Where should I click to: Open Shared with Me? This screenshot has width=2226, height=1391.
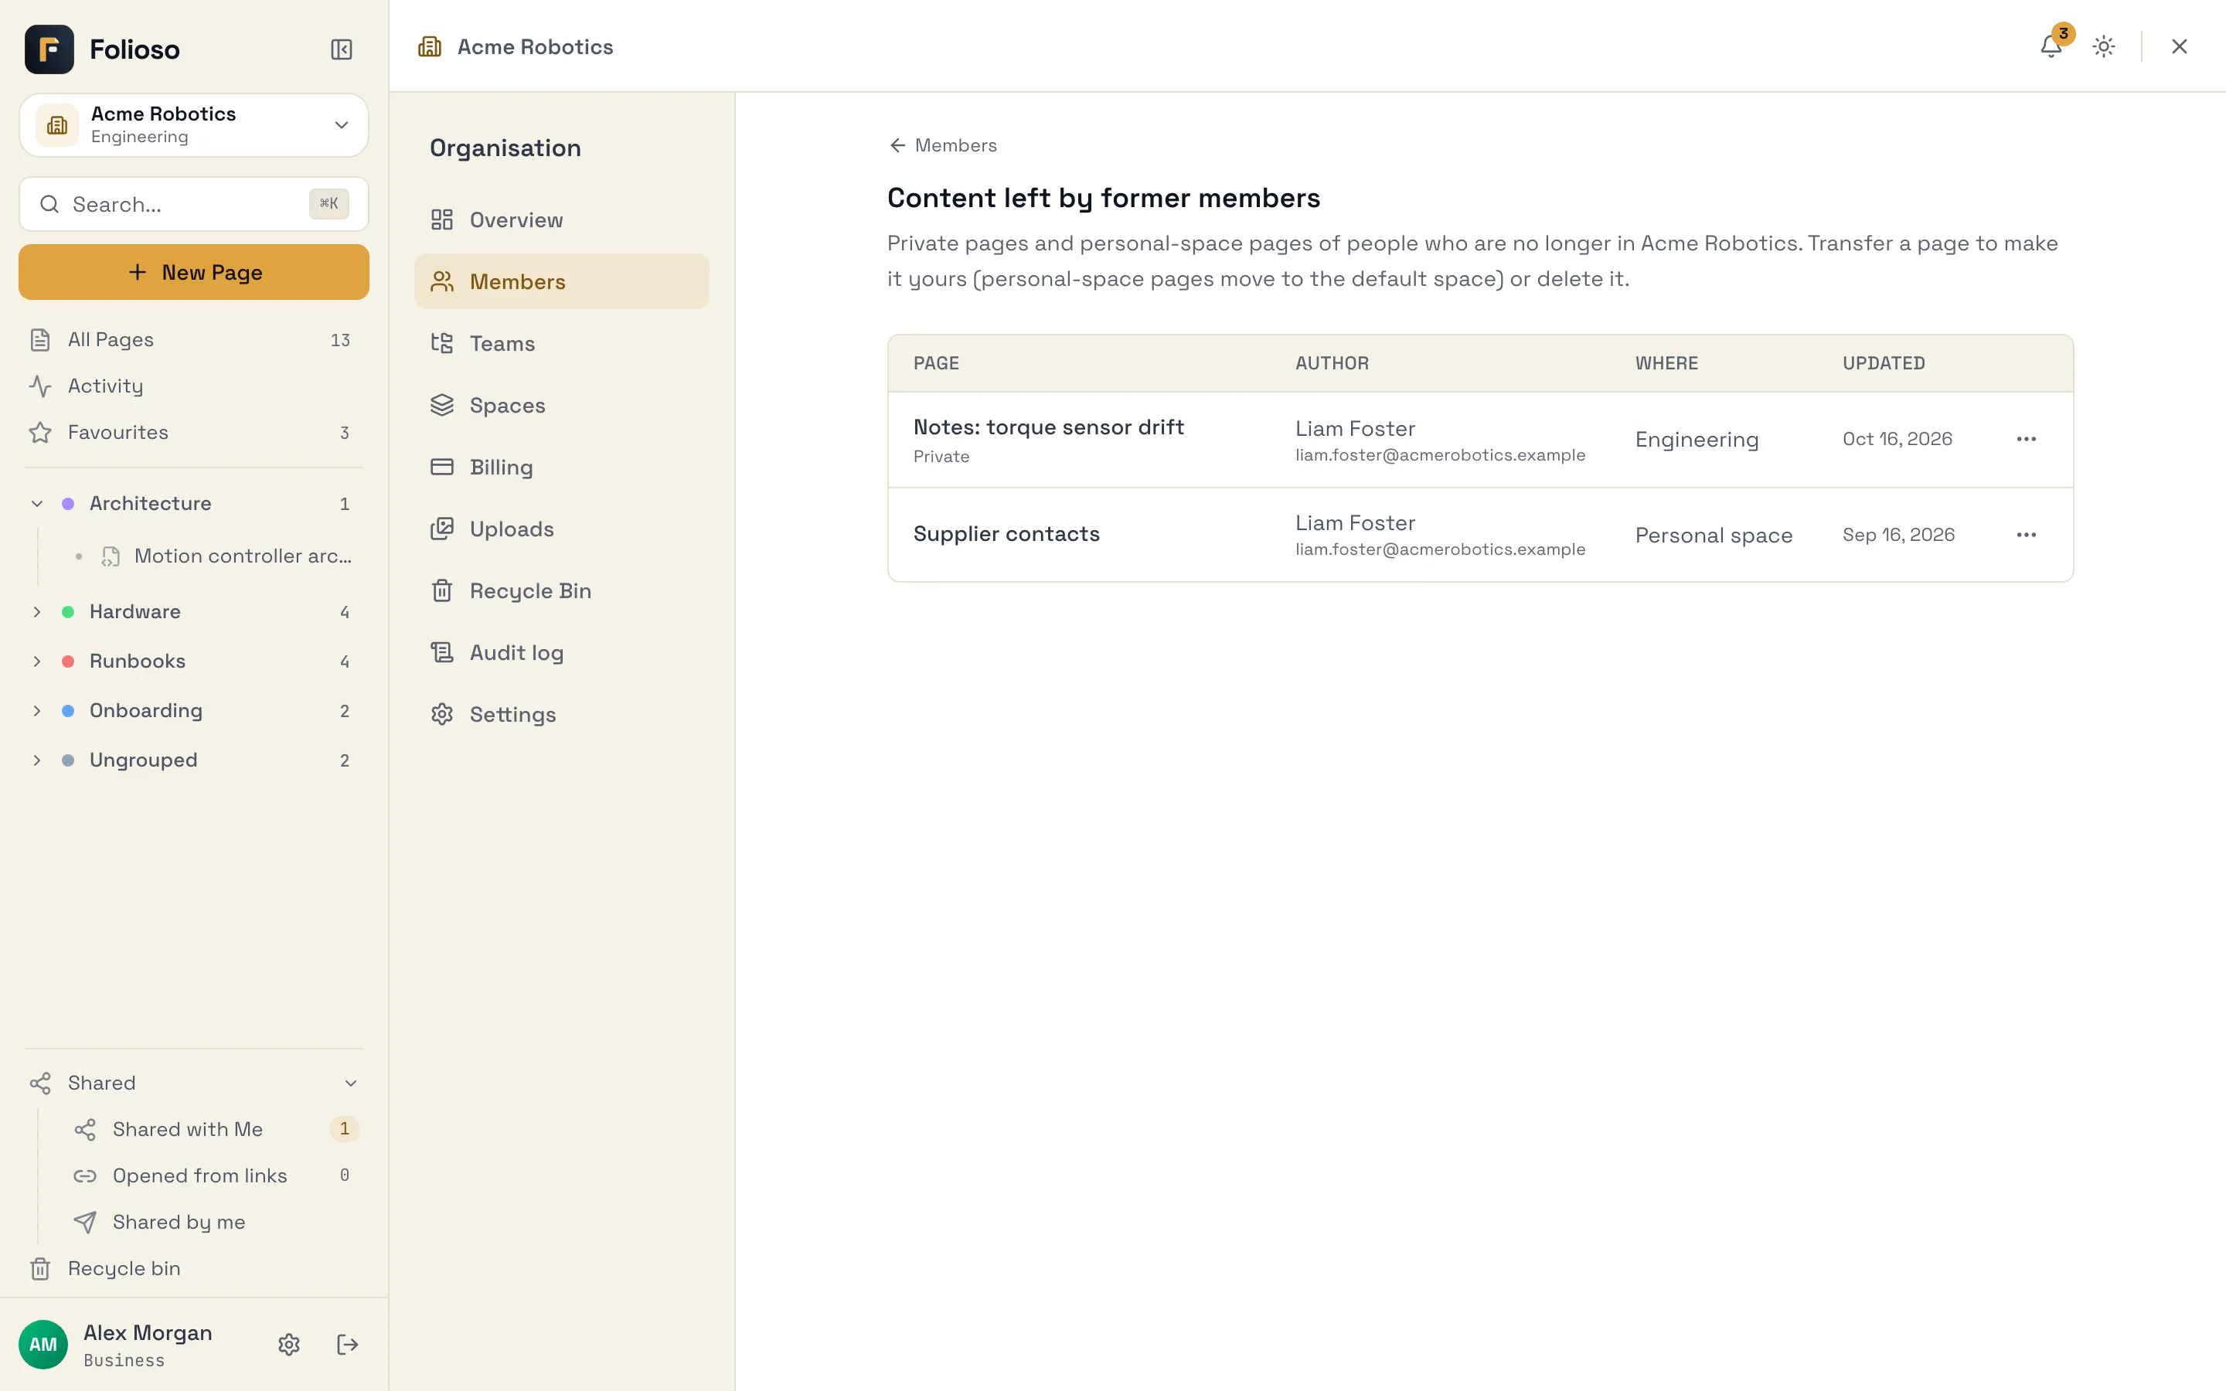point(215,1129)
